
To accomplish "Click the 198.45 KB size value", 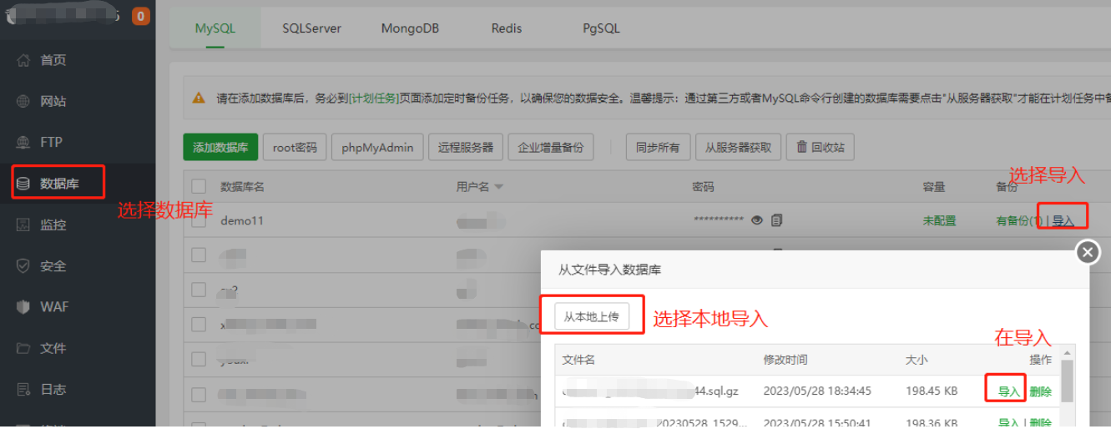I will [x=932, y=391].
